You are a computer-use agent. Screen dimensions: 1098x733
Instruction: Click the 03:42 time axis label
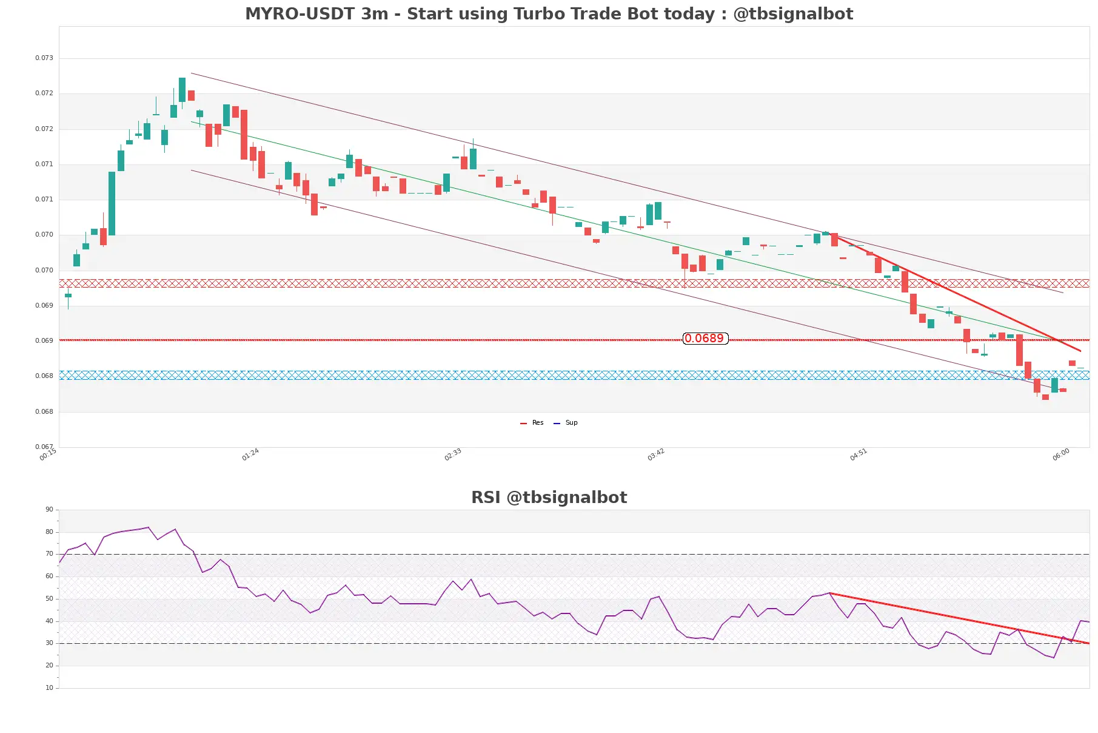coord(656,454)
